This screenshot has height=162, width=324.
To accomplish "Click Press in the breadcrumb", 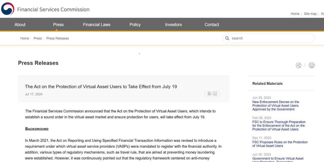I will 37,38.
